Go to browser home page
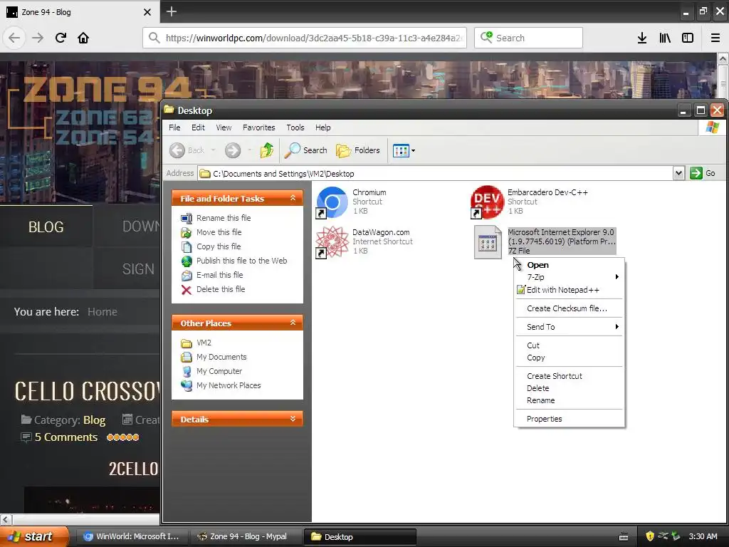The height and width of the screenshot is (547, 729). pos(83,38)
